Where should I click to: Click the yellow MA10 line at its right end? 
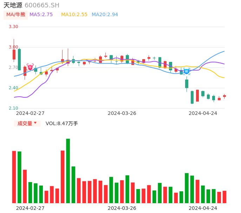click(223, 77)
